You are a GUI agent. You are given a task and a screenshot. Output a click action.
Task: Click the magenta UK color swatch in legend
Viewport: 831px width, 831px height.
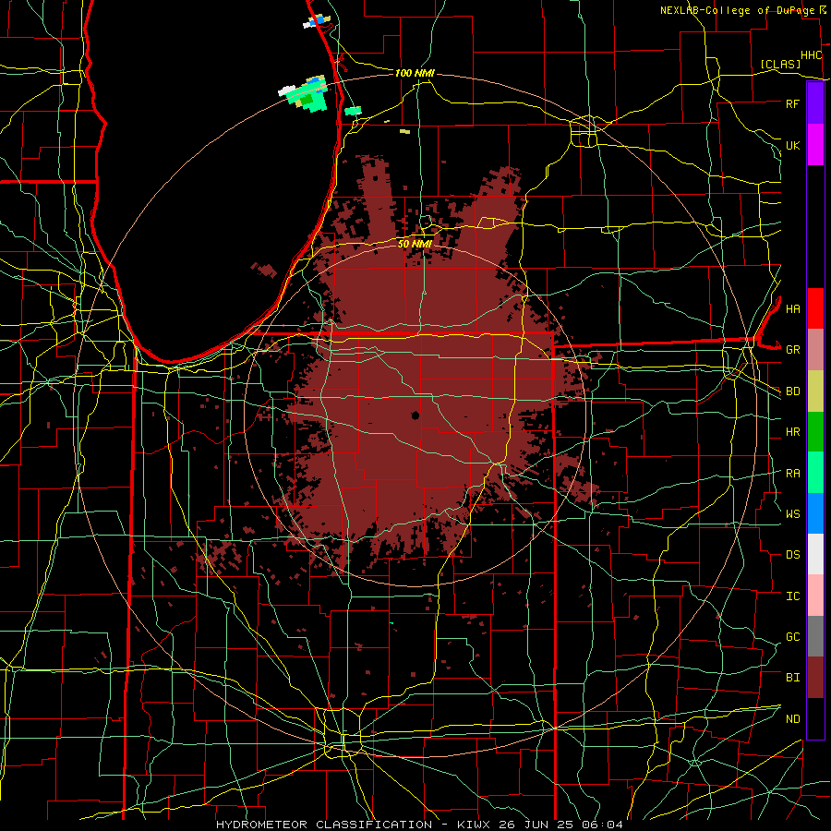coord(815,145)
